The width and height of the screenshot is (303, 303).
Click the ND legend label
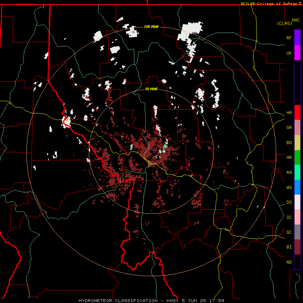[x=289, y=262]
